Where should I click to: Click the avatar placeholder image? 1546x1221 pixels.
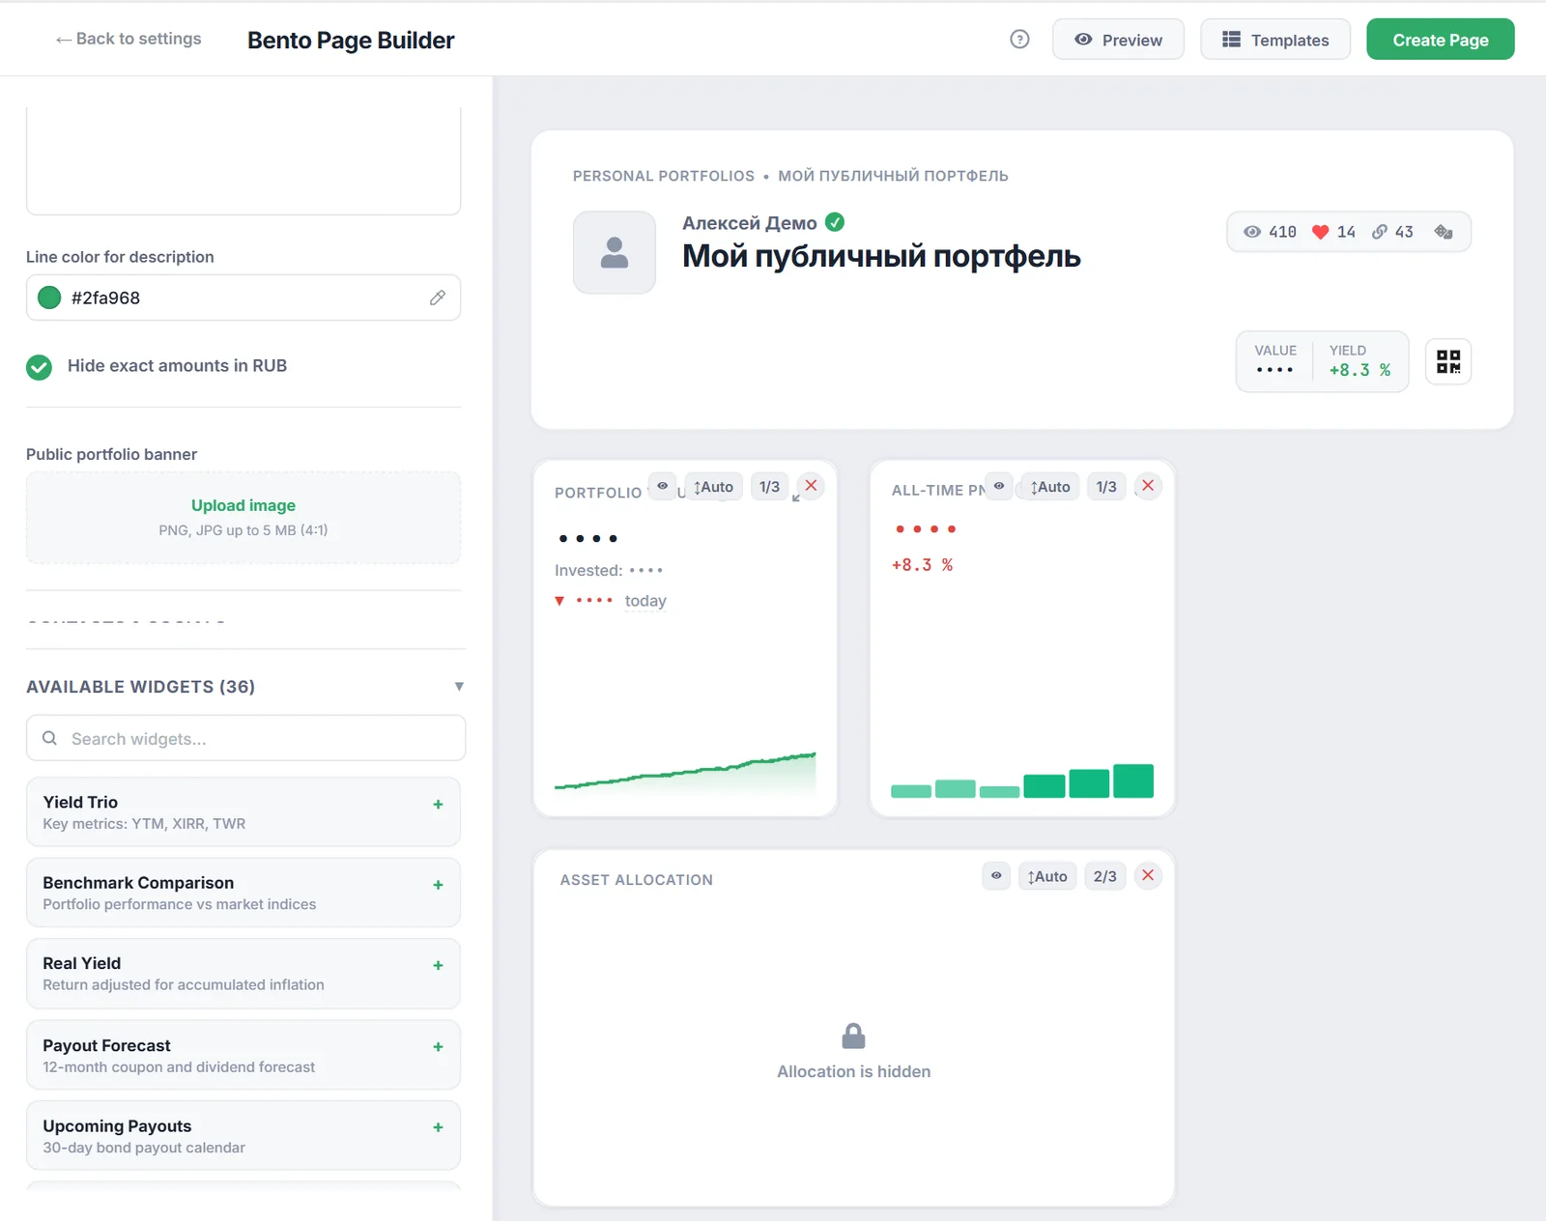[615, 252]
